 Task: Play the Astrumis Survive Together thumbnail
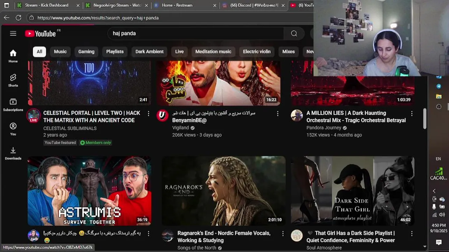click(89, 191)
